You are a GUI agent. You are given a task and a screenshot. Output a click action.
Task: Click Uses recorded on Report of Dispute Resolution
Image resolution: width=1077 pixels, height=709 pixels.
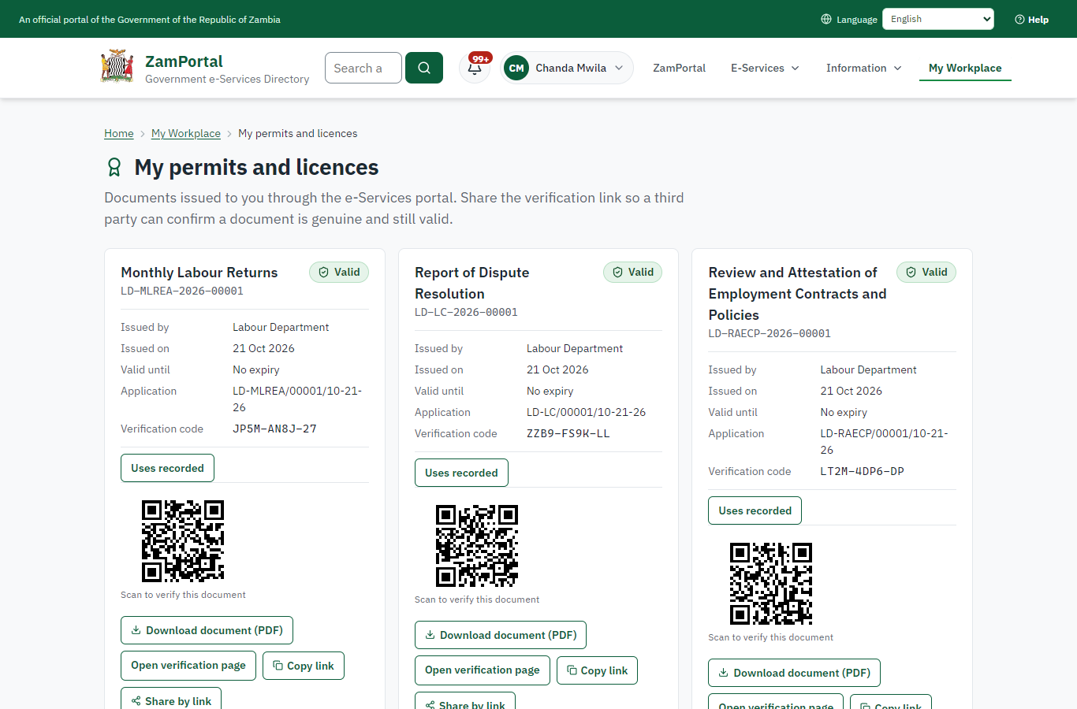click(461, 473)
